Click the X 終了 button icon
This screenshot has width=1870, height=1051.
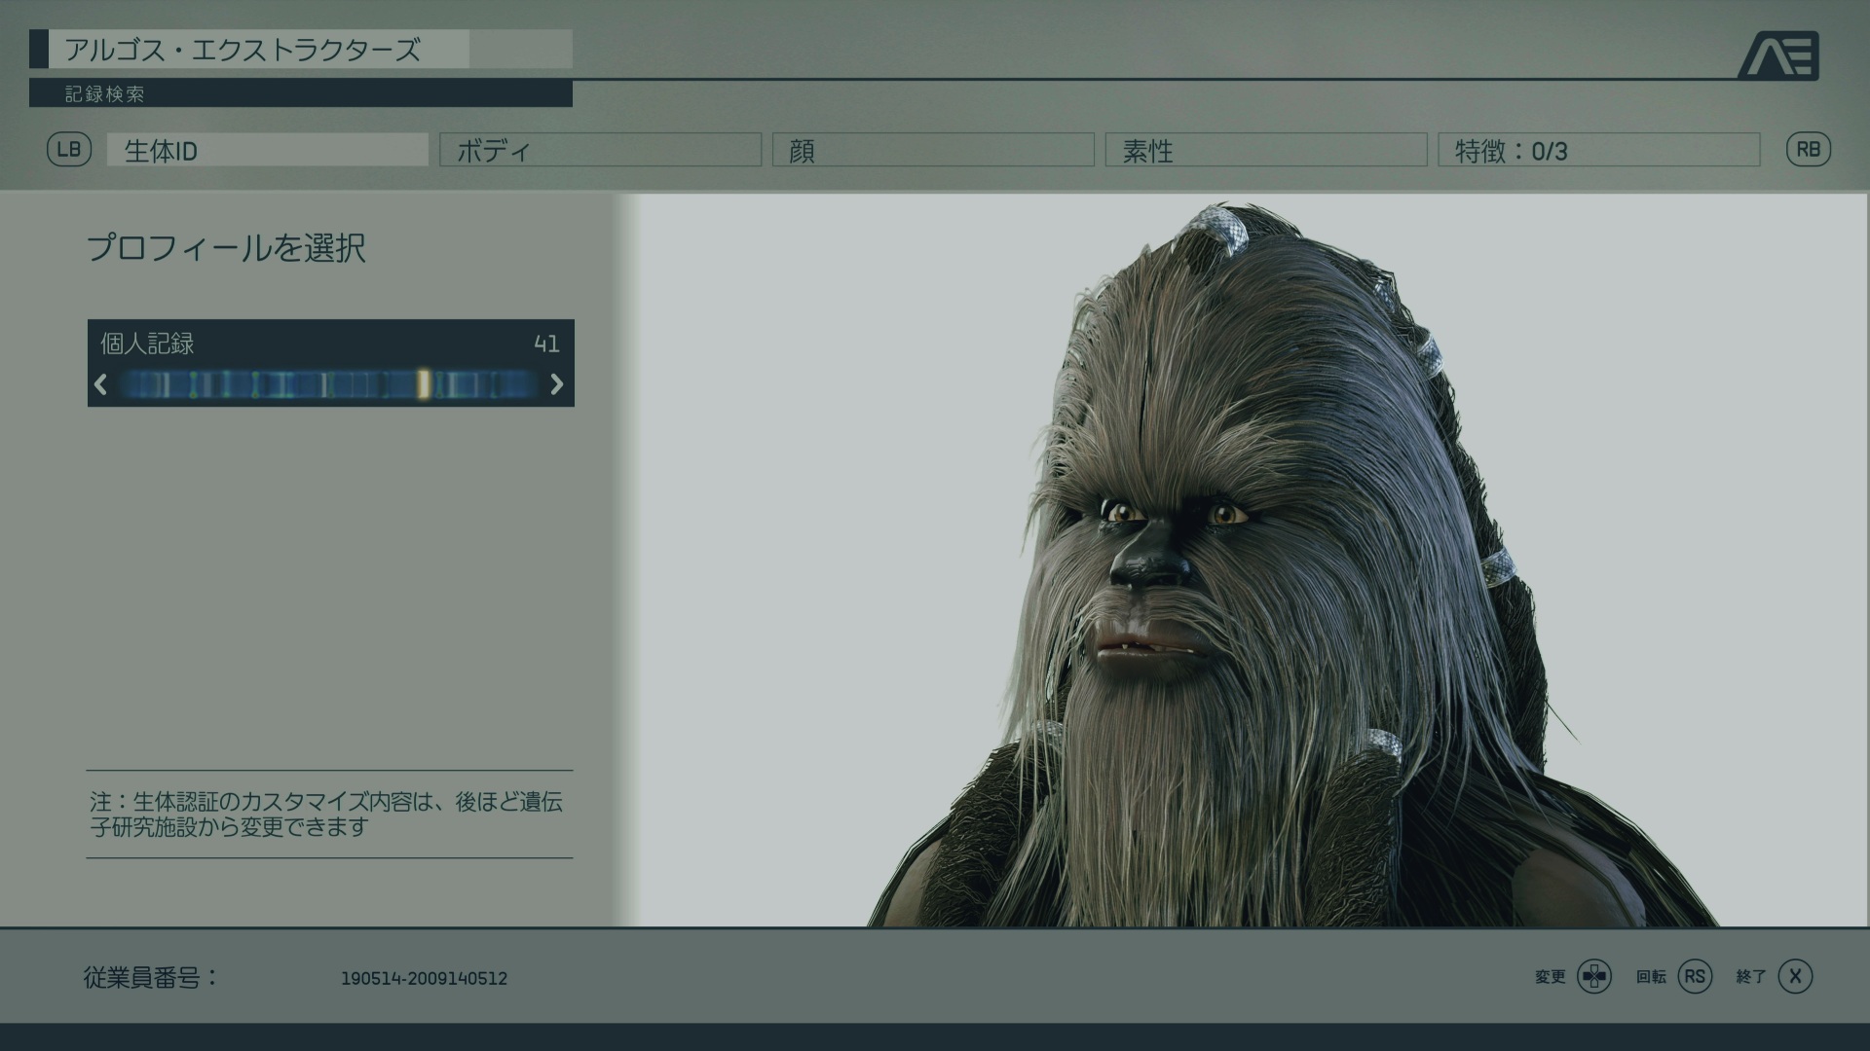click(1795, 976)
